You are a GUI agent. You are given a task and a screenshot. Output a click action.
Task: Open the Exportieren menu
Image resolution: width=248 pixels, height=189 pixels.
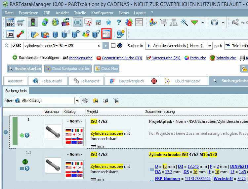(x=28, y=13)
